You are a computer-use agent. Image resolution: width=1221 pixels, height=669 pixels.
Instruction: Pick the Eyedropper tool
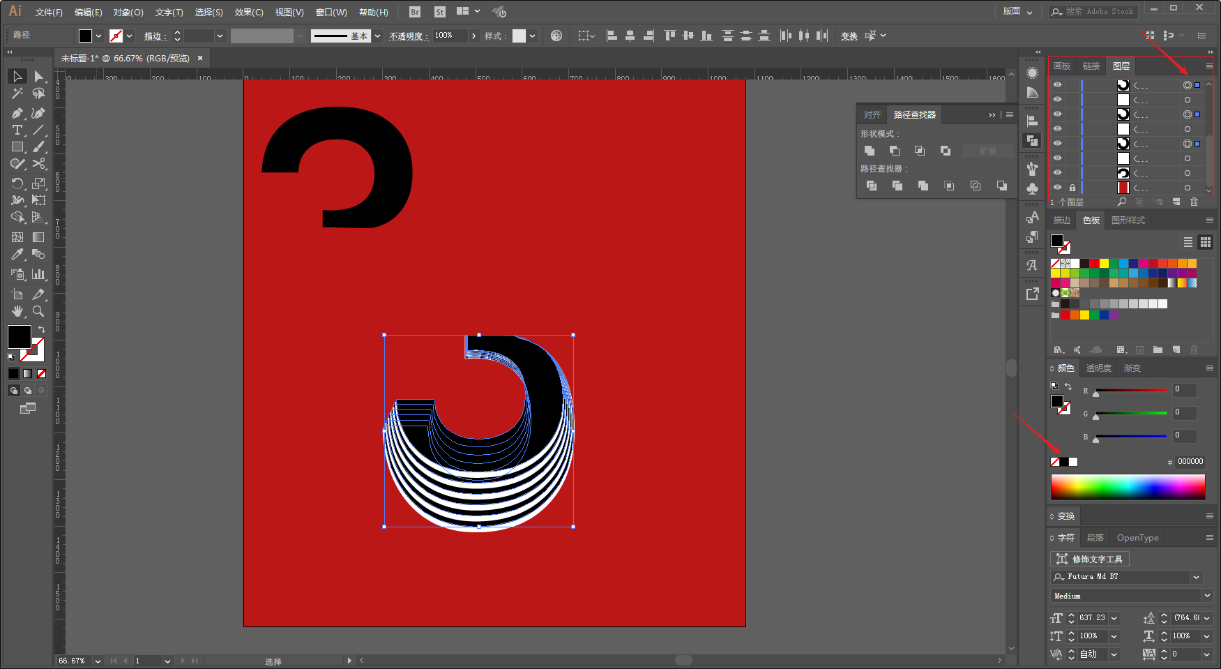(17, 254)
